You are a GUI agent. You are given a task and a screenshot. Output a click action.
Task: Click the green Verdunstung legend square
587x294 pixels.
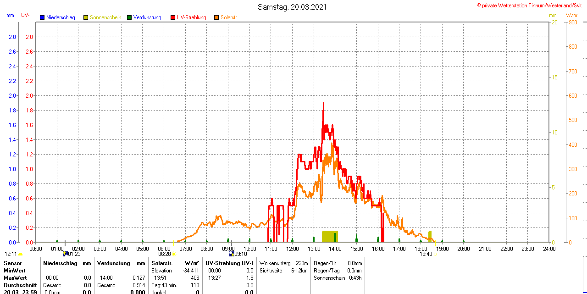pyautogui.click(x=129, y=17)
